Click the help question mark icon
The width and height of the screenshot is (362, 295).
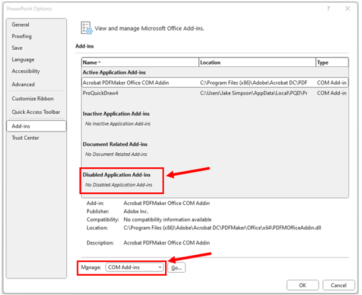coord(328,8)
